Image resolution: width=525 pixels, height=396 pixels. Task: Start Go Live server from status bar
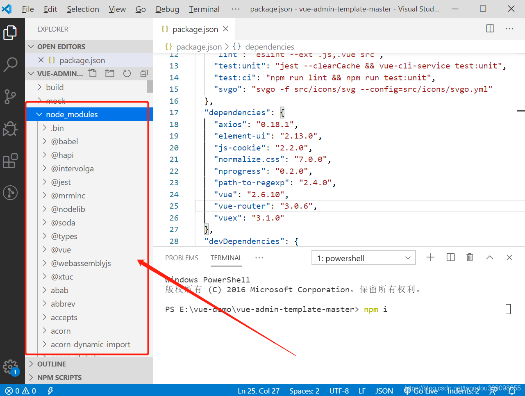click(x=420, y=391)
